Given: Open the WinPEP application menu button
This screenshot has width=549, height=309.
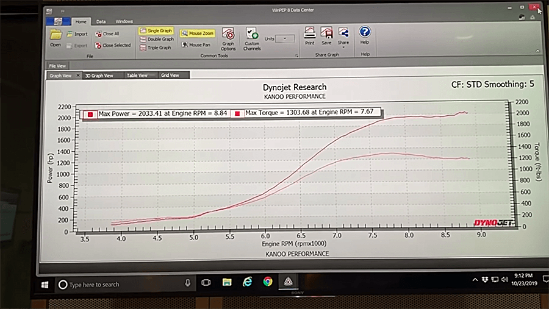Looking at the screenshot, I should [58, 21].
